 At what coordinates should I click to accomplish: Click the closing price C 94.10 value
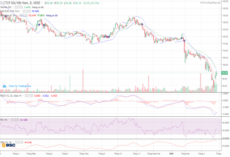[77, 3]
